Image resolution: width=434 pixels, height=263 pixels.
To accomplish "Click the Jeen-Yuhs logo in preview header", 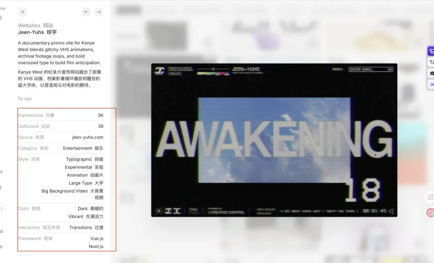I will point(160,71).
